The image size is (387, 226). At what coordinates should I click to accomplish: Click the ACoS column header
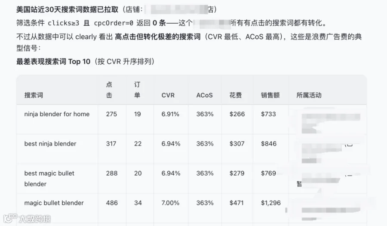click(204, 95)
